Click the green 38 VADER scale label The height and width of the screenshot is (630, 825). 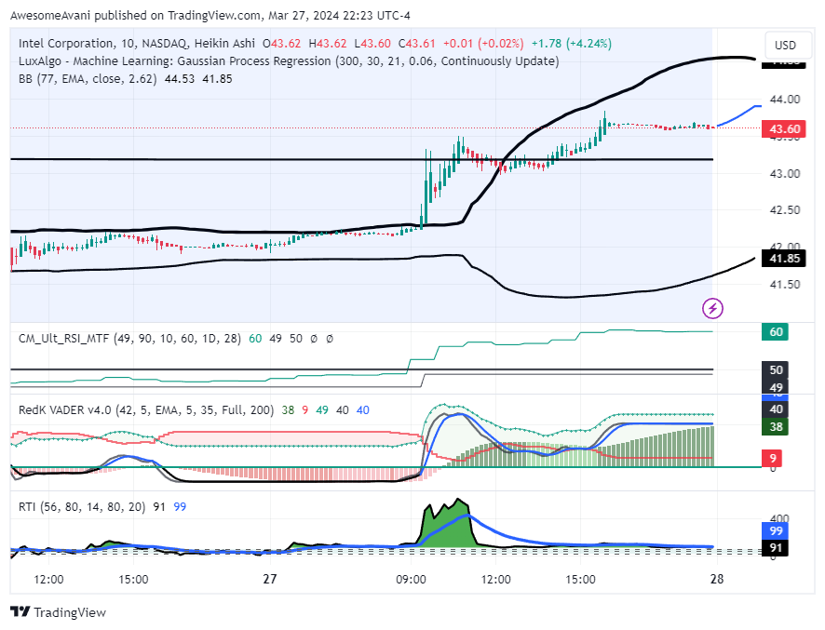(x=775, y=426)
